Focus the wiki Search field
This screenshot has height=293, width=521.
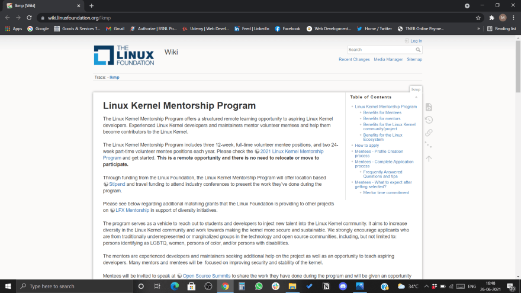pos(381,50)
